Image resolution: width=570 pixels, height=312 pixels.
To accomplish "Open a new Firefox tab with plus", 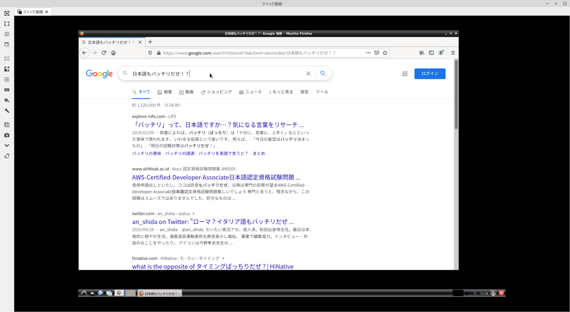I will (151, 42).
